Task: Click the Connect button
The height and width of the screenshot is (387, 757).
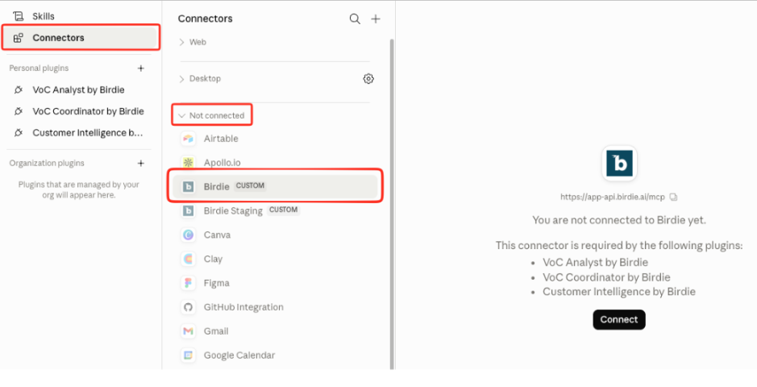Action: [x=619, y=319]
